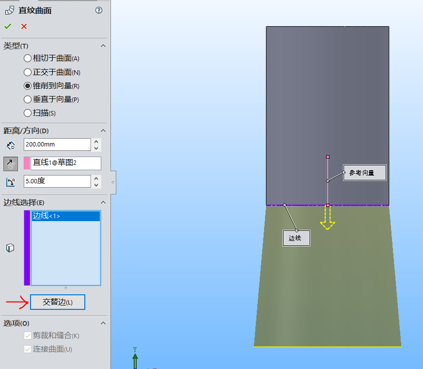Collapse the 边线选择(E) section
Image resolution: width=423 pixels, height=369 pixels.
tap(103, 203)
